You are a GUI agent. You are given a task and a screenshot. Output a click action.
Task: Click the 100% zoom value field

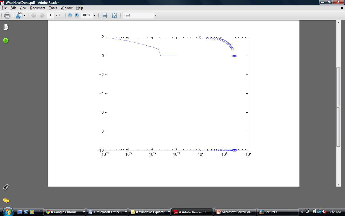point(87,15)
